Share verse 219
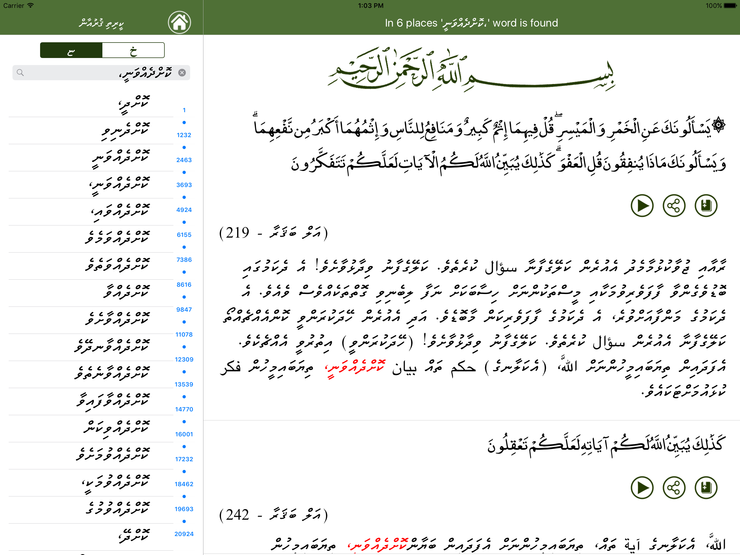This screenshot has width=740, height=555. coord(674,205)
